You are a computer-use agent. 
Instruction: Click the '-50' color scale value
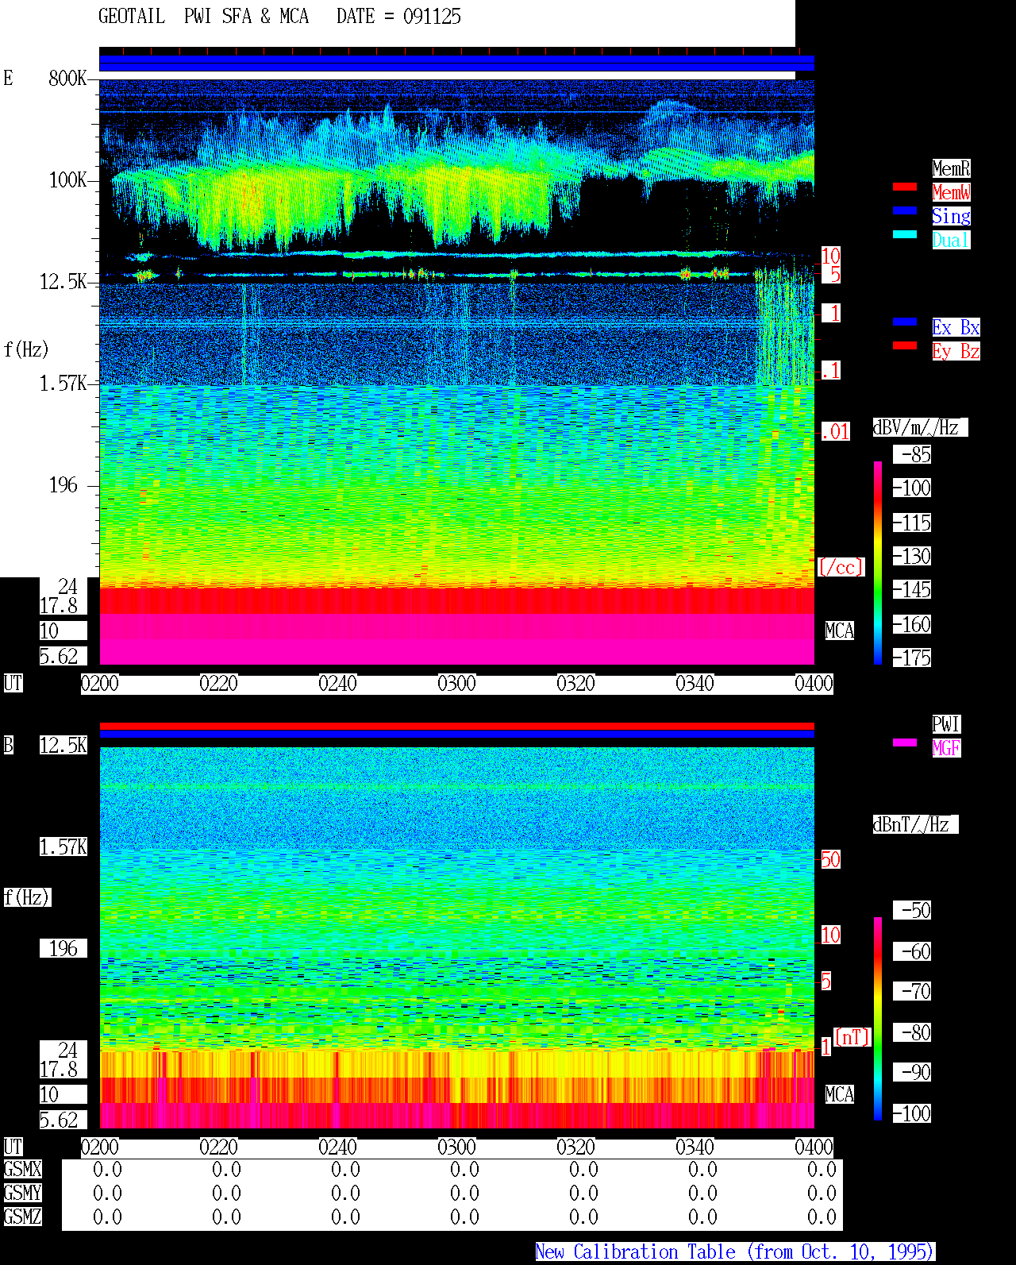tap(912, 910)
